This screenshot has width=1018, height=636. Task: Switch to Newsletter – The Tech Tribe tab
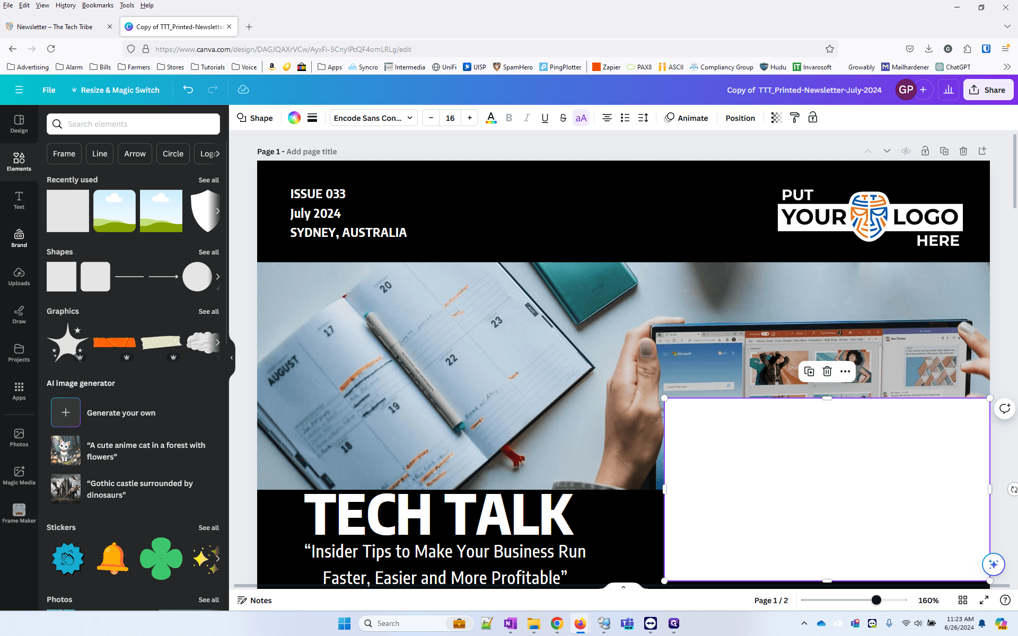55,26
